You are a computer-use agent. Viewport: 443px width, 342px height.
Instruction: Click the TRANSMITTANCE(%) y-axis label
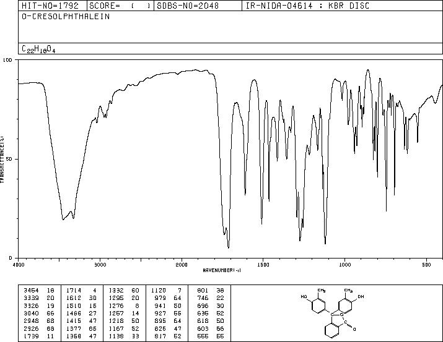click(2, 159)
